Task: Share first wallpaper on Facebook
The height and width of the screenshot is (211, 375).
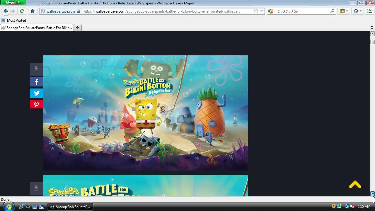Action: (x=36, y=82)
